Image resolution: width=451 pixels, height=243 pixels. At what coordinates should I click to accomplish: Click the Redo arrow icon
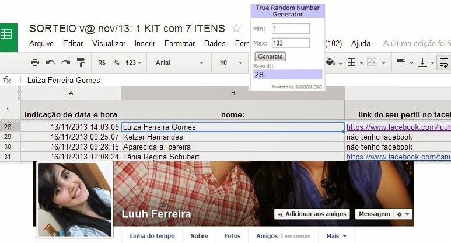[65, 63]
